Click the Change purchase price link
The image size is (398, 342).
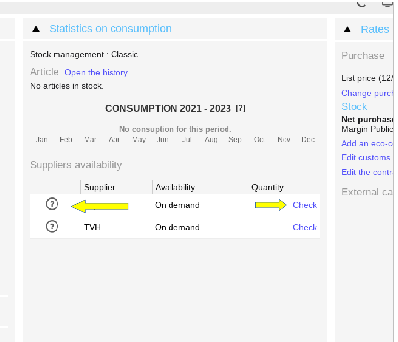click(x=367, y=93)
